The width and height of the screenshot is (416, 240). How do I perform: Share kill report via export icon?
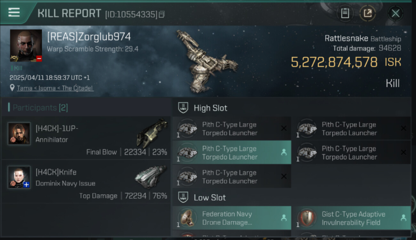click(368, 13)
